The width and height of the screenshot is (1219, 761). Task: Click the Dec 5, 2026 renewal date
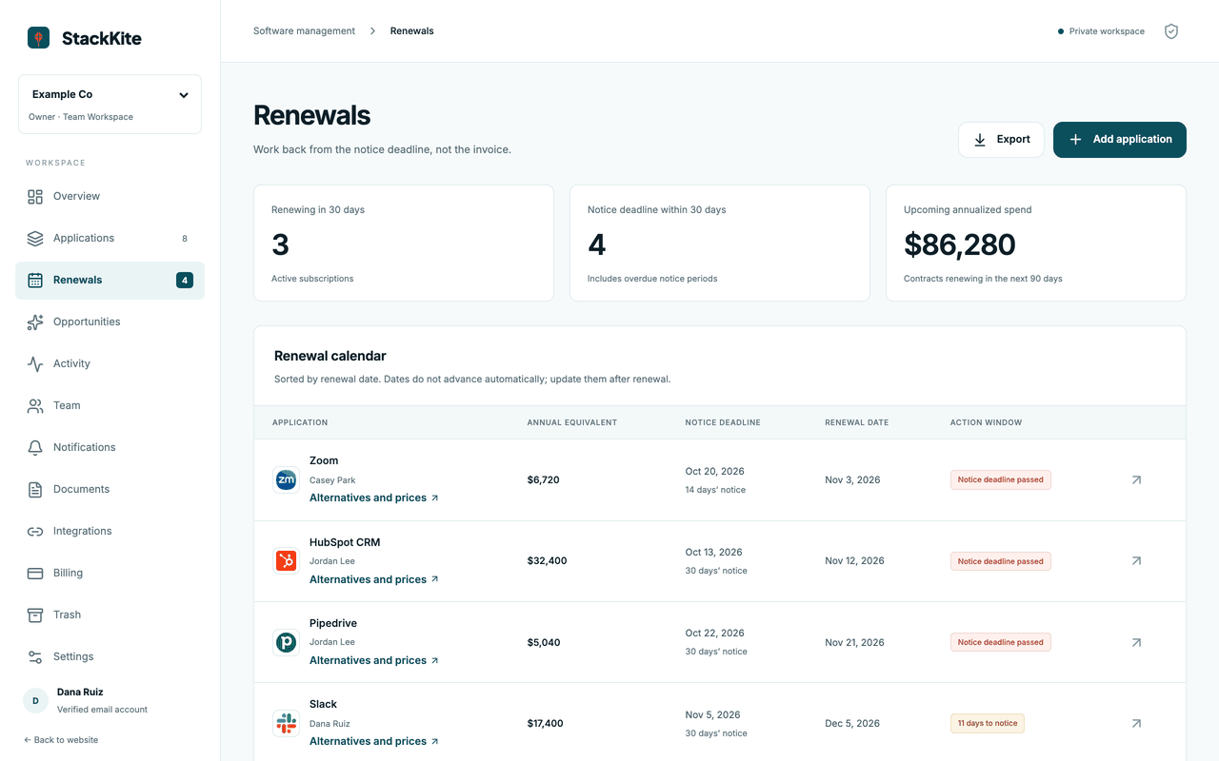pyautogui.click(x=853, y=724)
